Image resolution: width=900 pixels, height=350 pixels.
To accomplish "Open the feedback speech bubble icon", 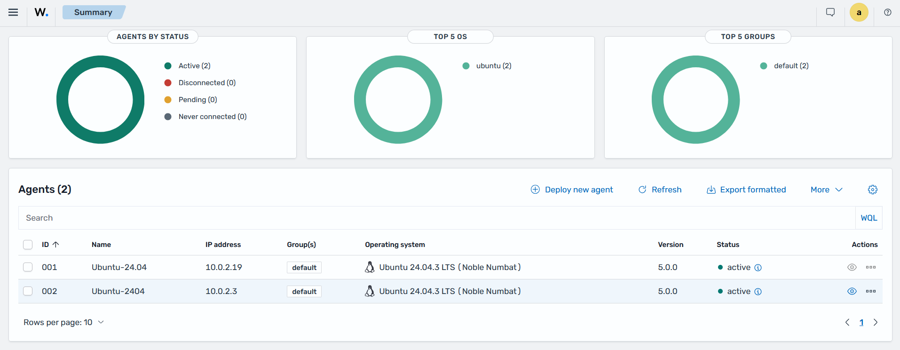I will click(x=830, y=12).
